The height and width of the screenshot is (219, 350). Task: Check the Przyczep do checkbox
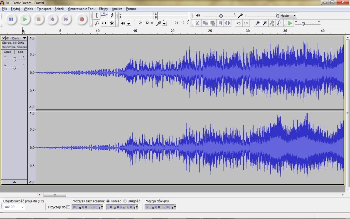[68, 207]
